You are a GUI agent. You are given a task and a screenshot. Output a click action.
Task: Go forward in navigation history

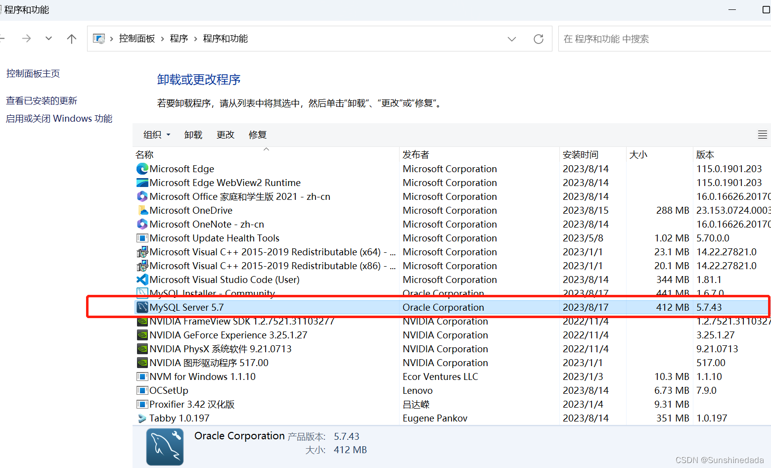(27, 39)
